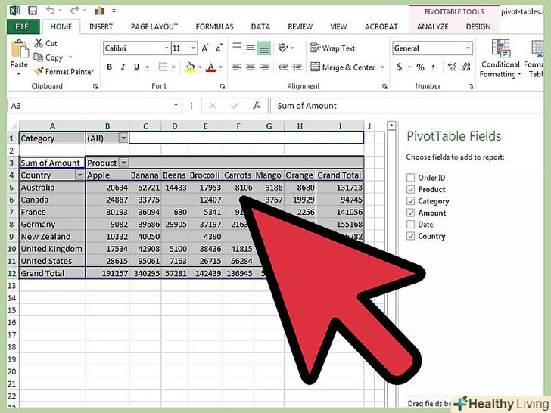The width and height of the screenshot is (551, 413).
Task: Decrease decimal places
Action: [466, 67]
